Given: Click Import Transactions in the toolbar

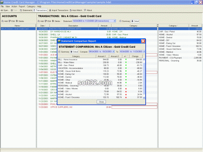Looking at the screenshot, I should click(58, 10).
